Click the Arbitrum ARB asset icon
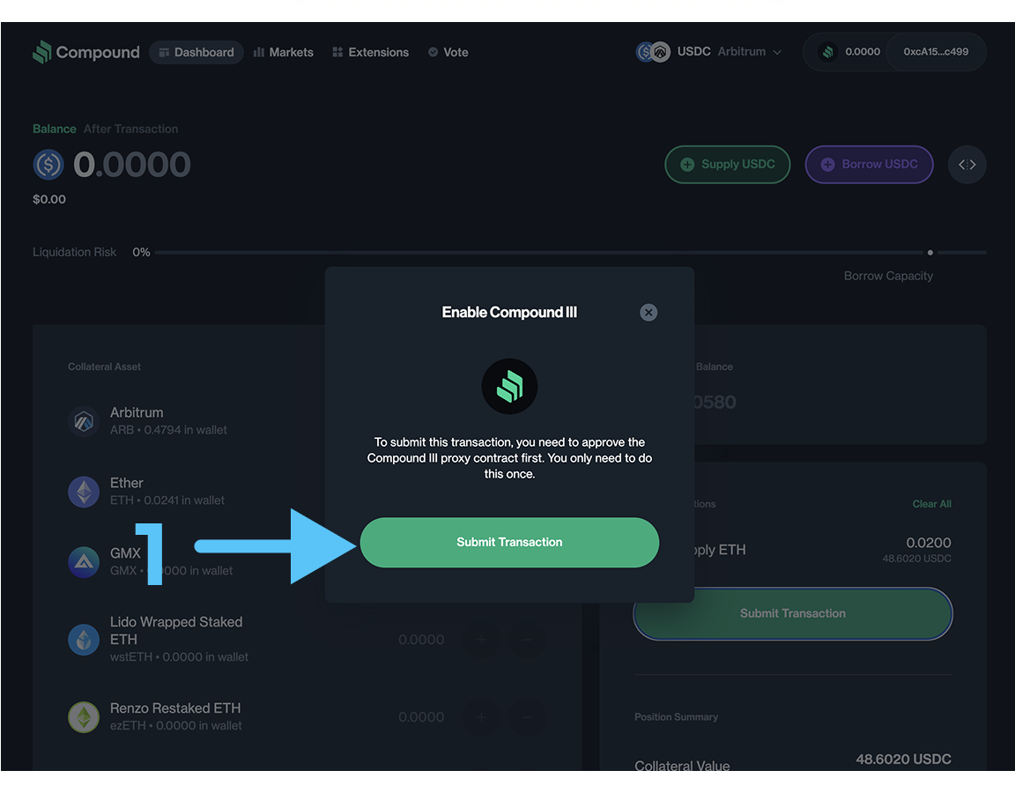This screenshot has width=1015, height=793. tap(84, 421)
